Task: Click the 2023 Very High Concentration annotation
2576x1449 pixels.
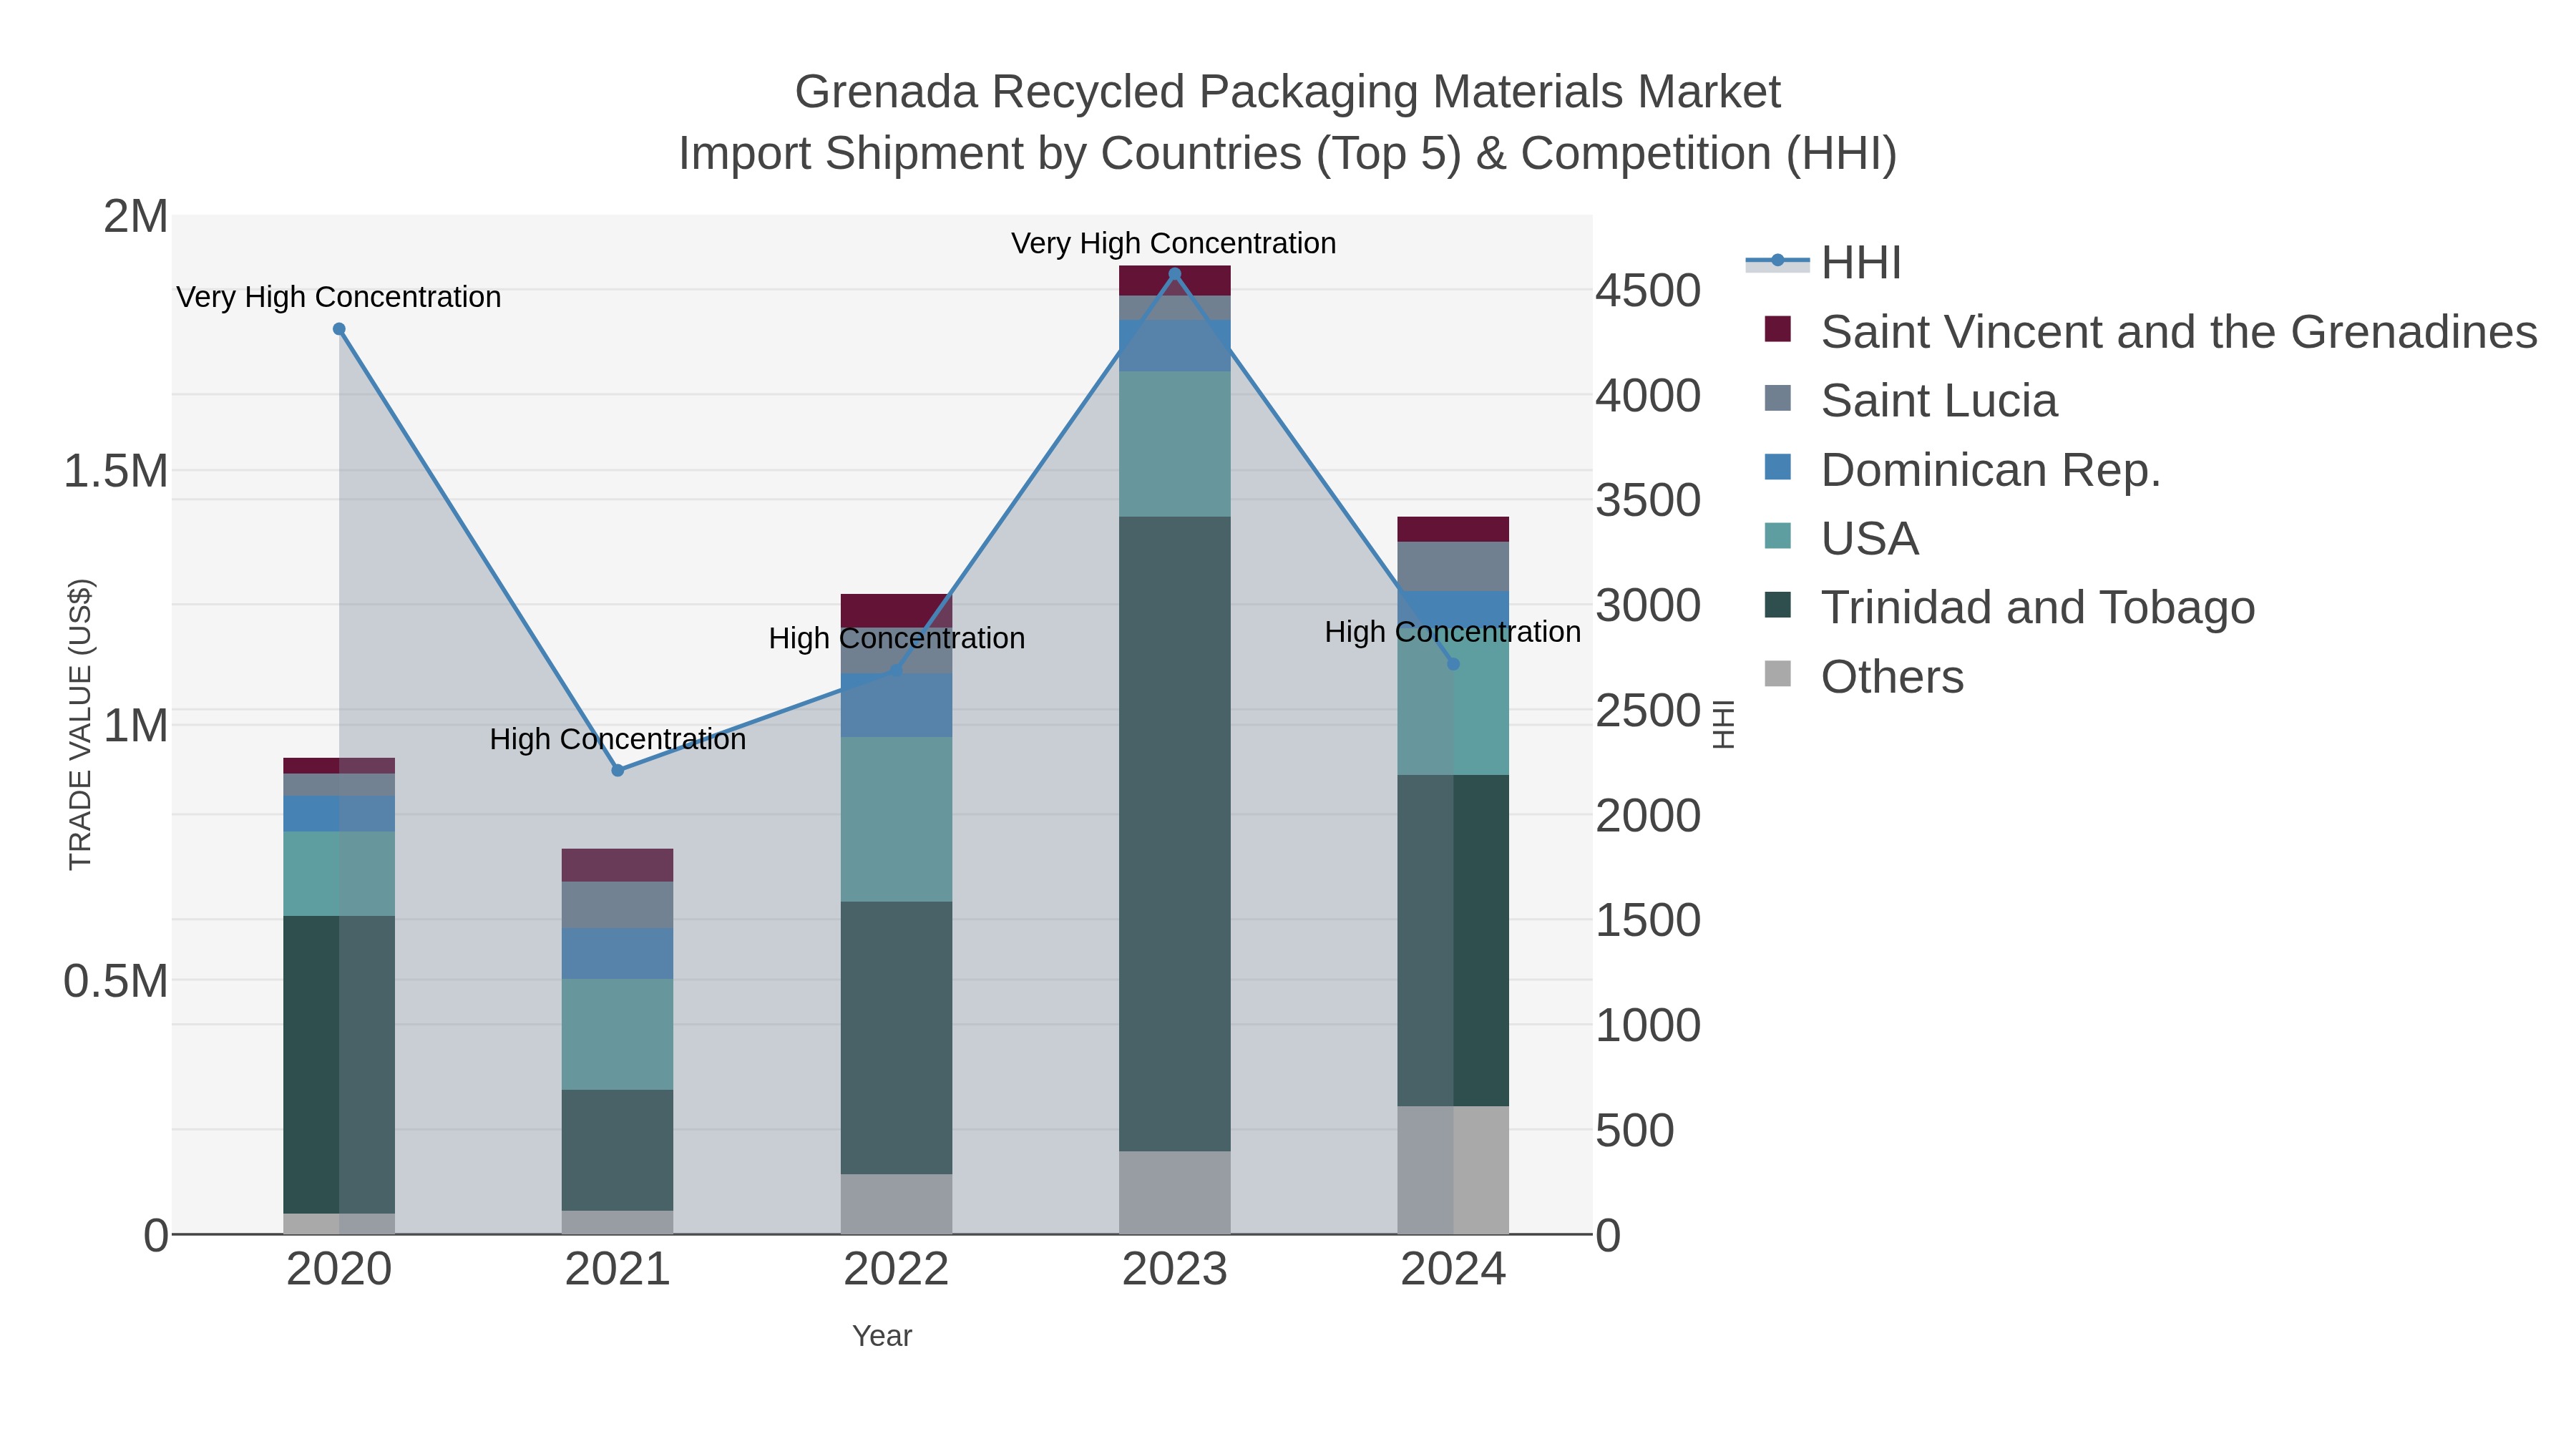Action: pos(1174,243)
